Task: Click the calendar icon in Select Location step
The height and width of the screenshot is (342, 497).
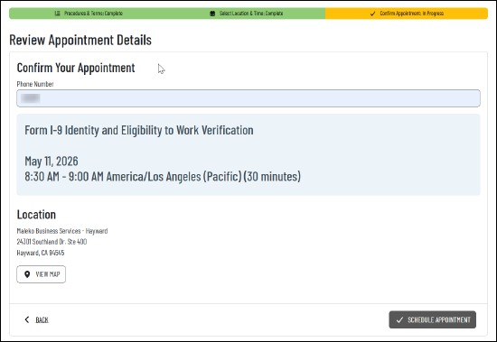Action: tap(212, 14)
